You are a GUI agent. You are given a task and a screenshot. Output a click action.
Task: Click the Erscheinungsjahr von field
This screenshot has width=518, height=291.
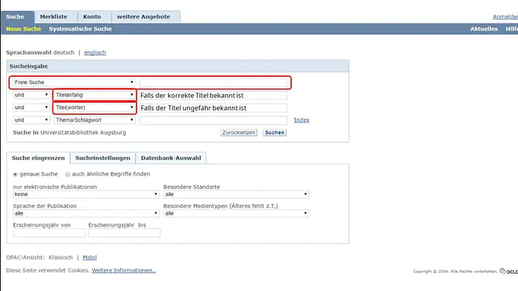tap(49, 233)
